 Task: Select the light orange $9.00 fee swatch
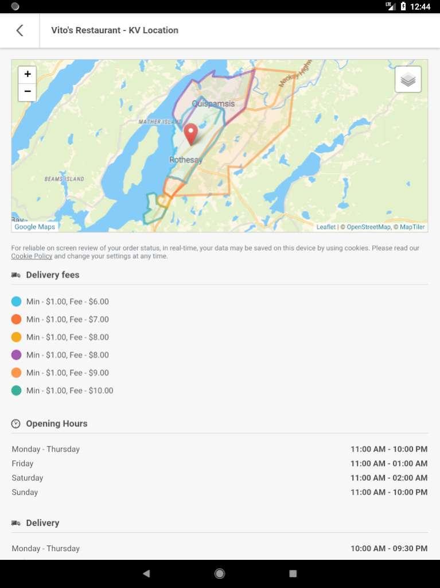click(16, 373)
